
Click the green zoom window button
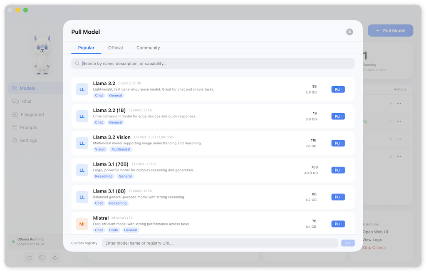pos(25,10)
